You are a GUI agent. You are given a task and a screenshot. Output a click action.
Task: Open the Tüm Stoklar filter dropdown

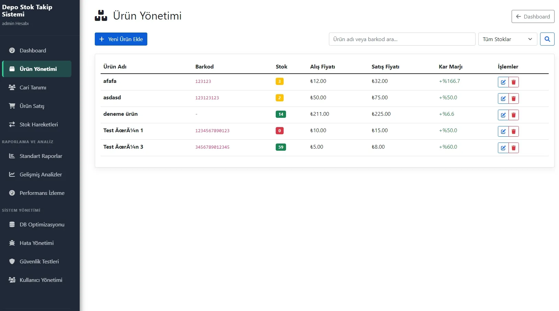[x=507, y=39]
